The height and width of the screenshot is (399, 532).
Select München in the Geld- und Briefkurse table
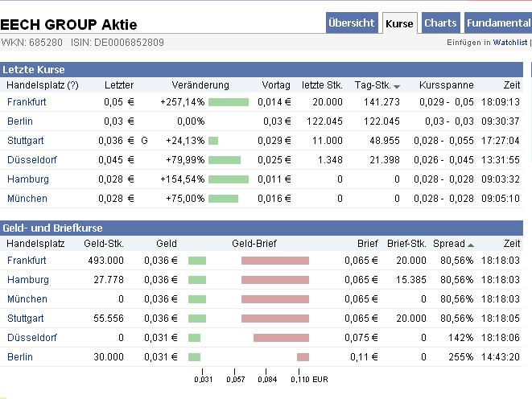click(27, 299)
